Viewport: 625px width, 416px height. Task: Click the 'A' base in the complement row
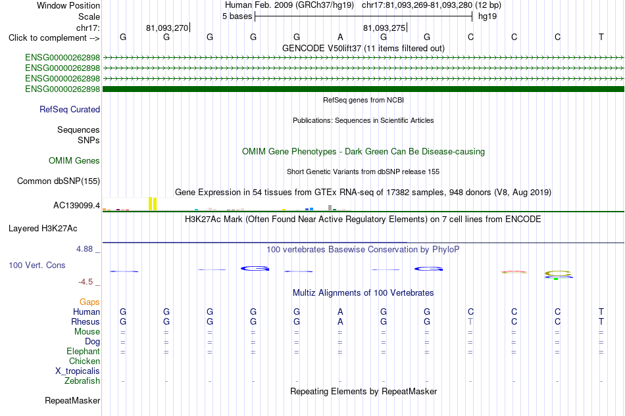click(x=340, y=37)
